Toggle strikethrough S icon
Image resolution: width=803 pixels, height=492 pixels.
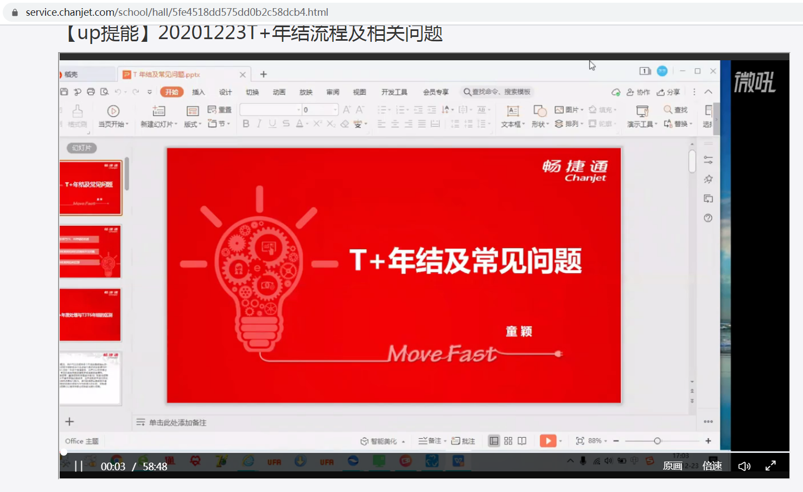pyautogui.click(x=286, y=124)
